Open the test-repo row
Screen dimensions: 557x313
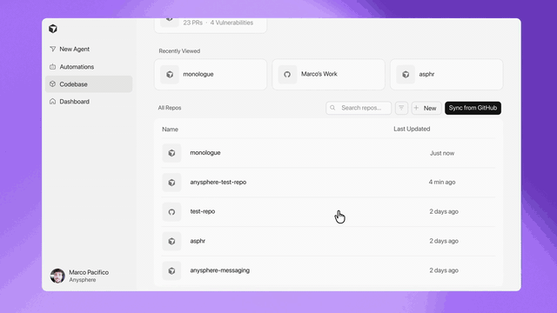click(328, 211)
